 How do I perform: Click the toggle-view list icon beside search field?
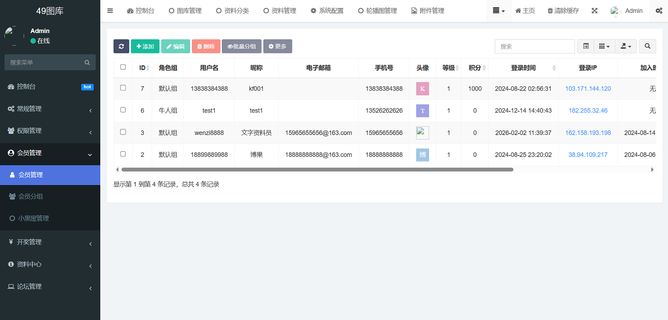(585, 46)
